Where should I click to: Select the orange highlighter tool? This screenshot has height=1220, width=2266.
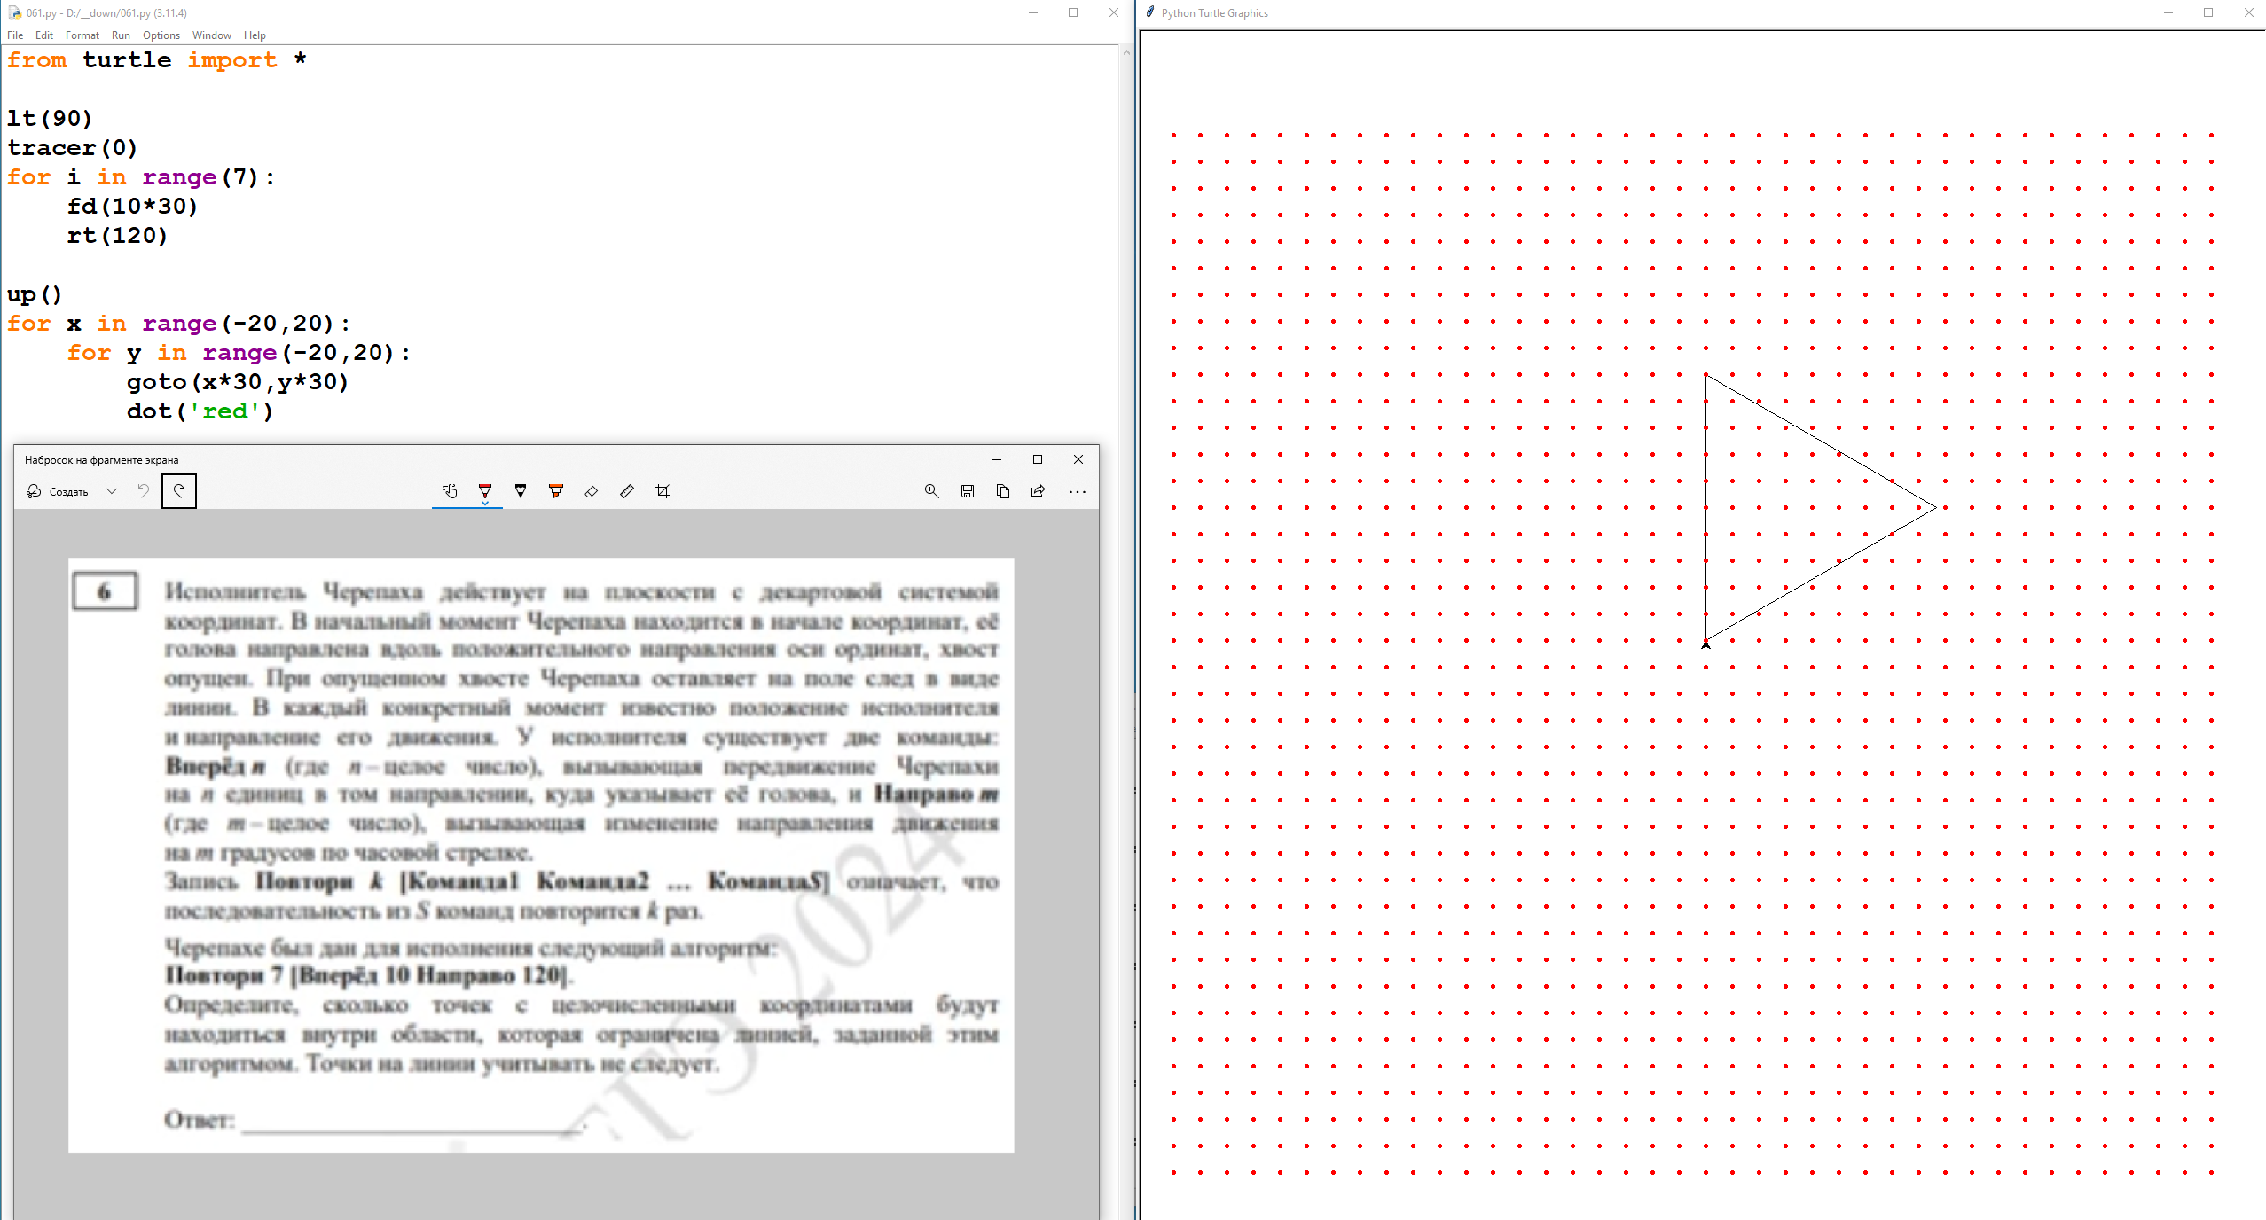(556, 491)
